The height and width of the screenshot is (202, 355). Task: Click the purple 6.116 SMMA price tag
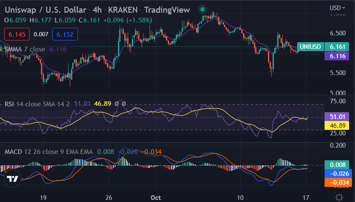337,56
